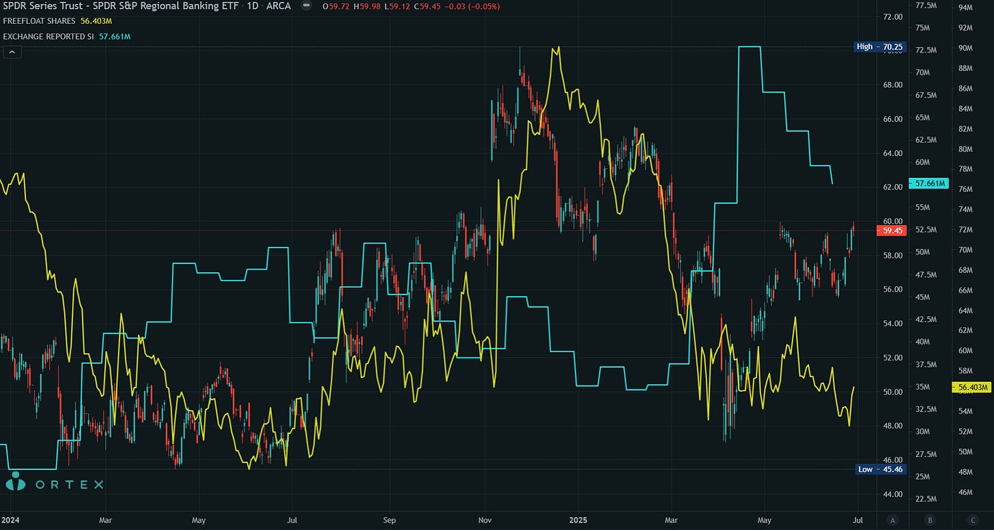The width and height of the screenshot is (994, 530).
Task: Click the 94M axis label
Action: coord(965,8)
